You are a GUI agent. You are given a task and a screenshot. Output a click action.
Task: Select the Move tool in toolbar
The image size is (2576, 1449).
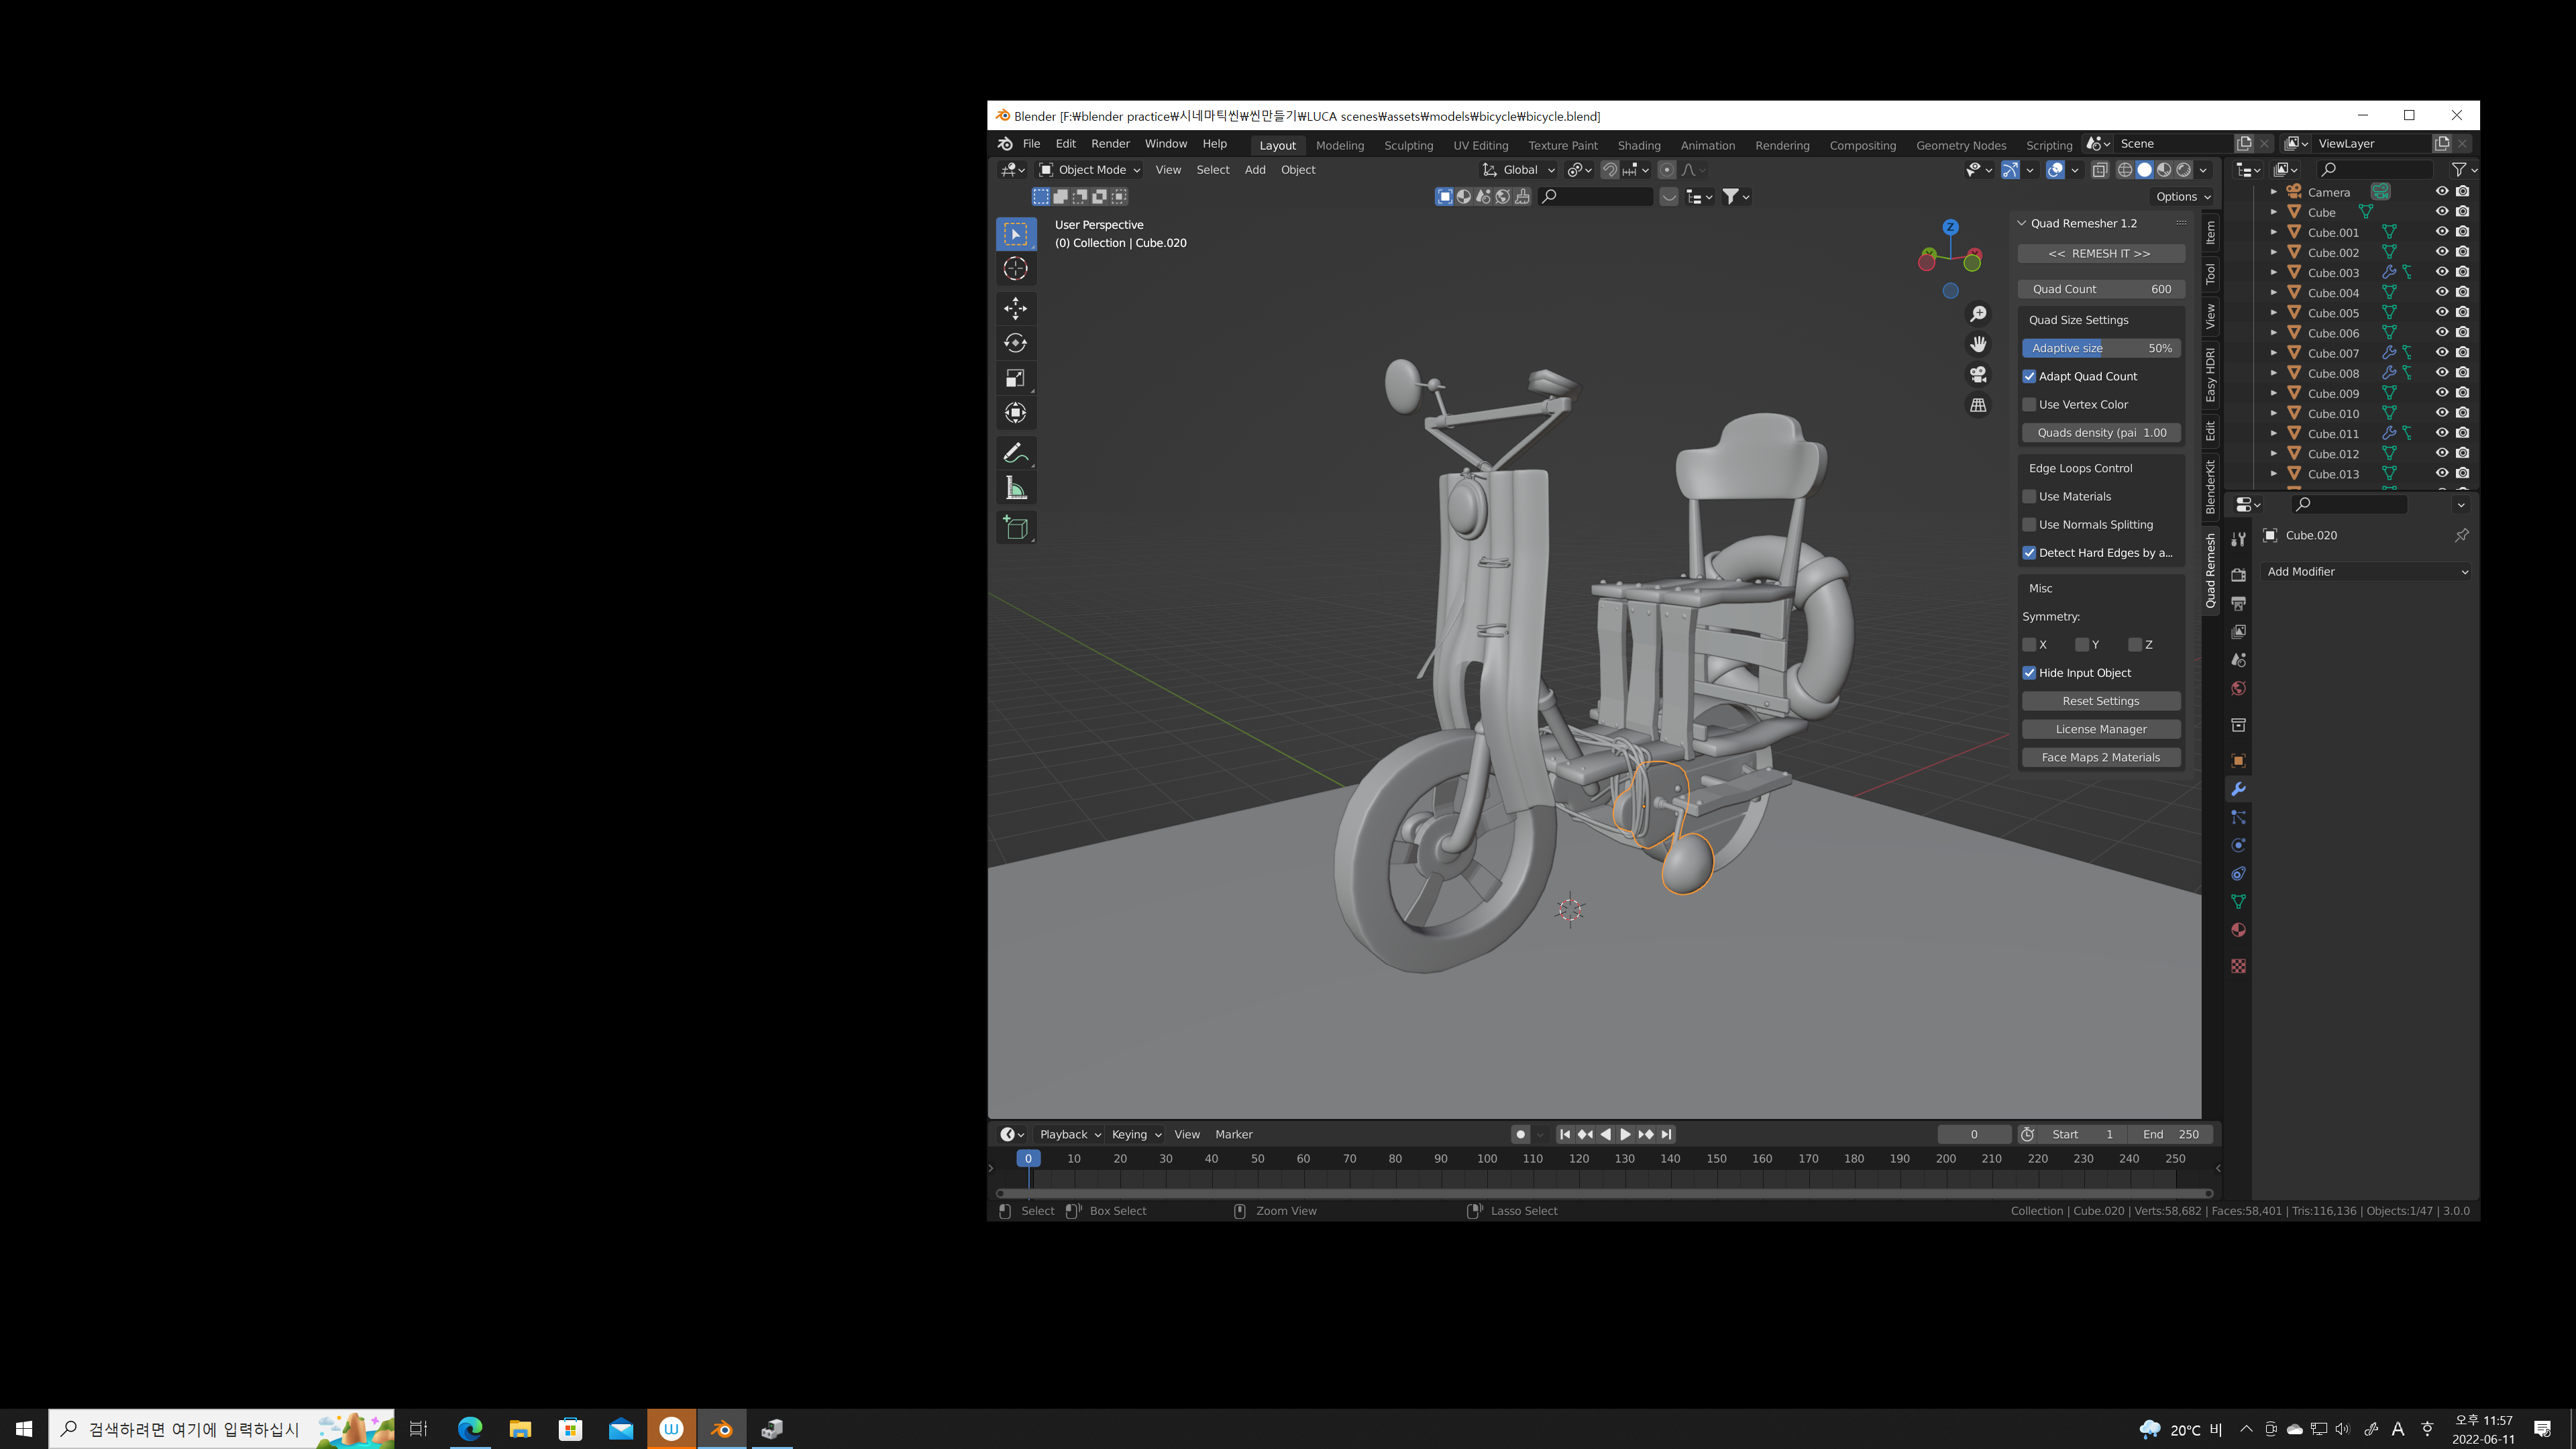click(1015, 308)
